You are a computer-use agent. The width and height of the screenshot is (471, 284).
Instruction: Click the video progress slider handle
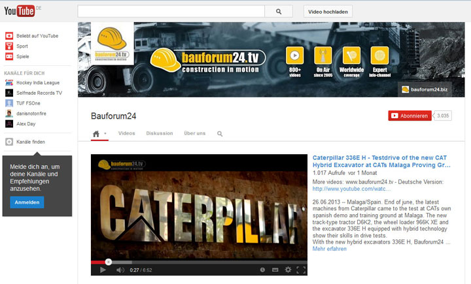[x=109, y=262]
